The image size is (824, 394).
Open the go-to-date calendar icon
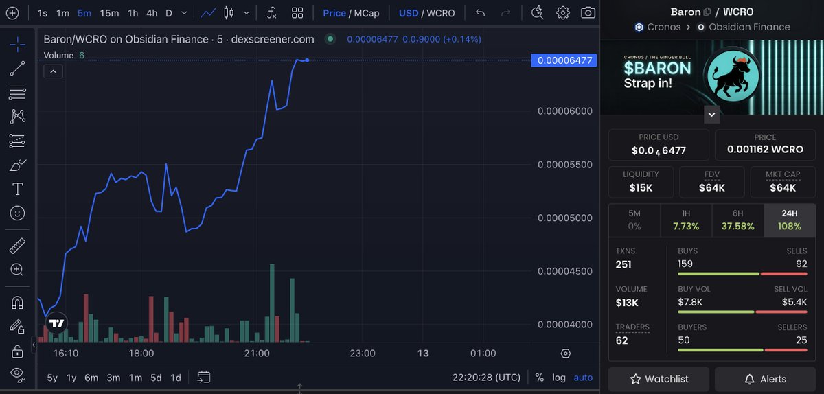[203, 377]
